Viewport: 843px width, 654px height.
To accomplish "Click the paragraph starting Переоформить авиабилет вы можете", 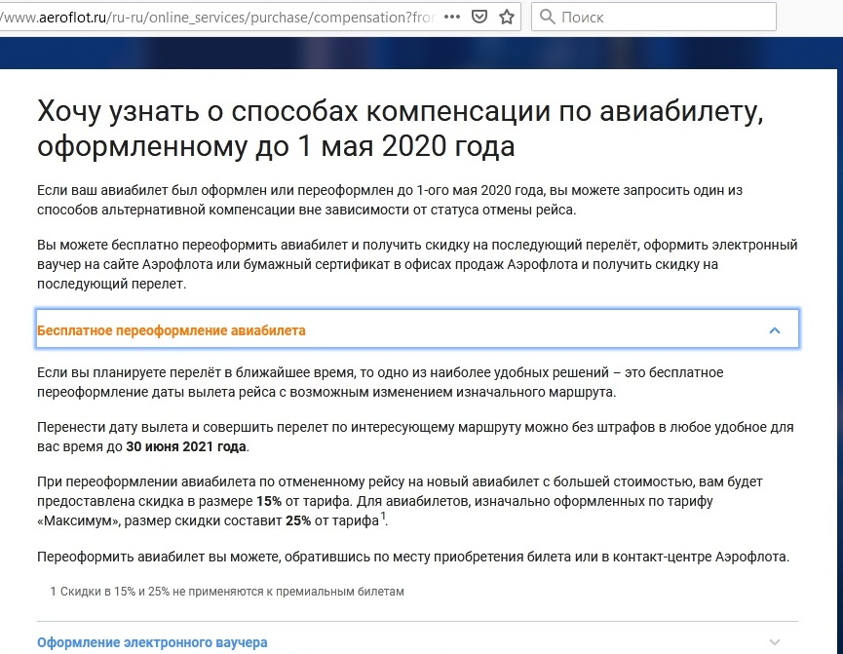I will tap(411, 557).
